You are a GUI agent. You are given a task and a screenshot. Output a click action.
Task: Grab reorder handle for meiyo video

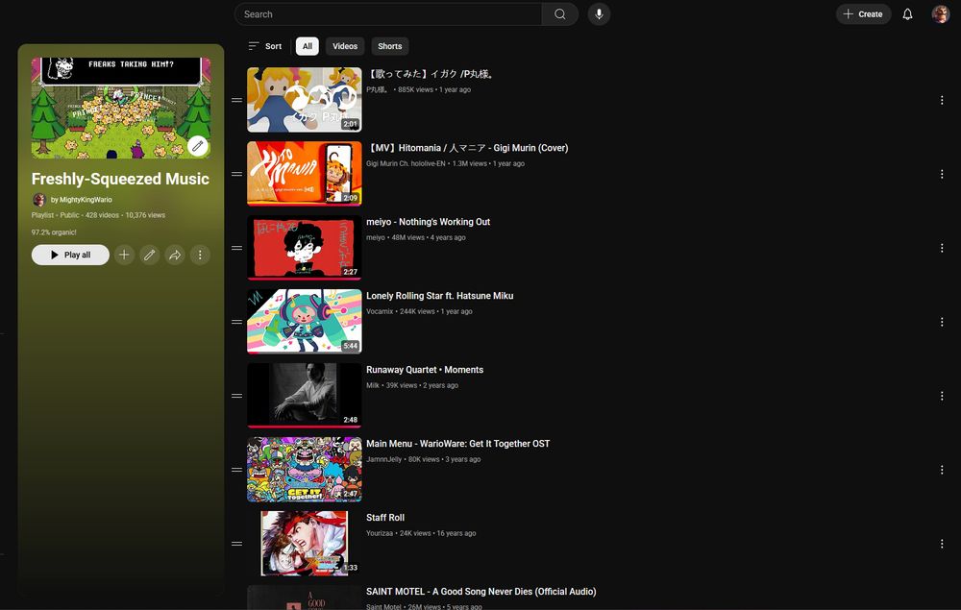click(x=236, y=248)
